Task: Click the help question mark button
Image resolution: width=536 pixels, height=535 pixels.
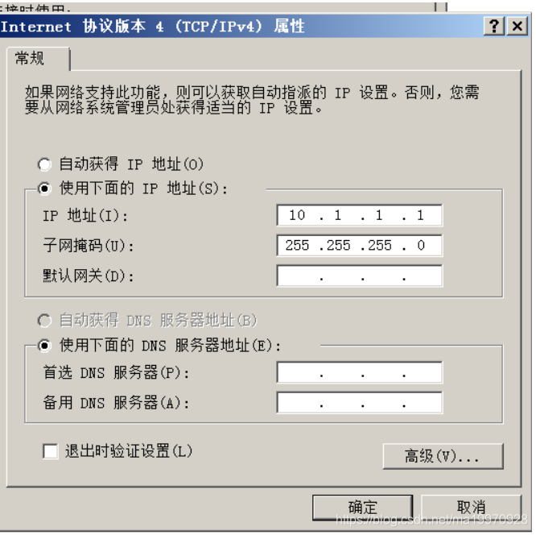Action: 494,26
